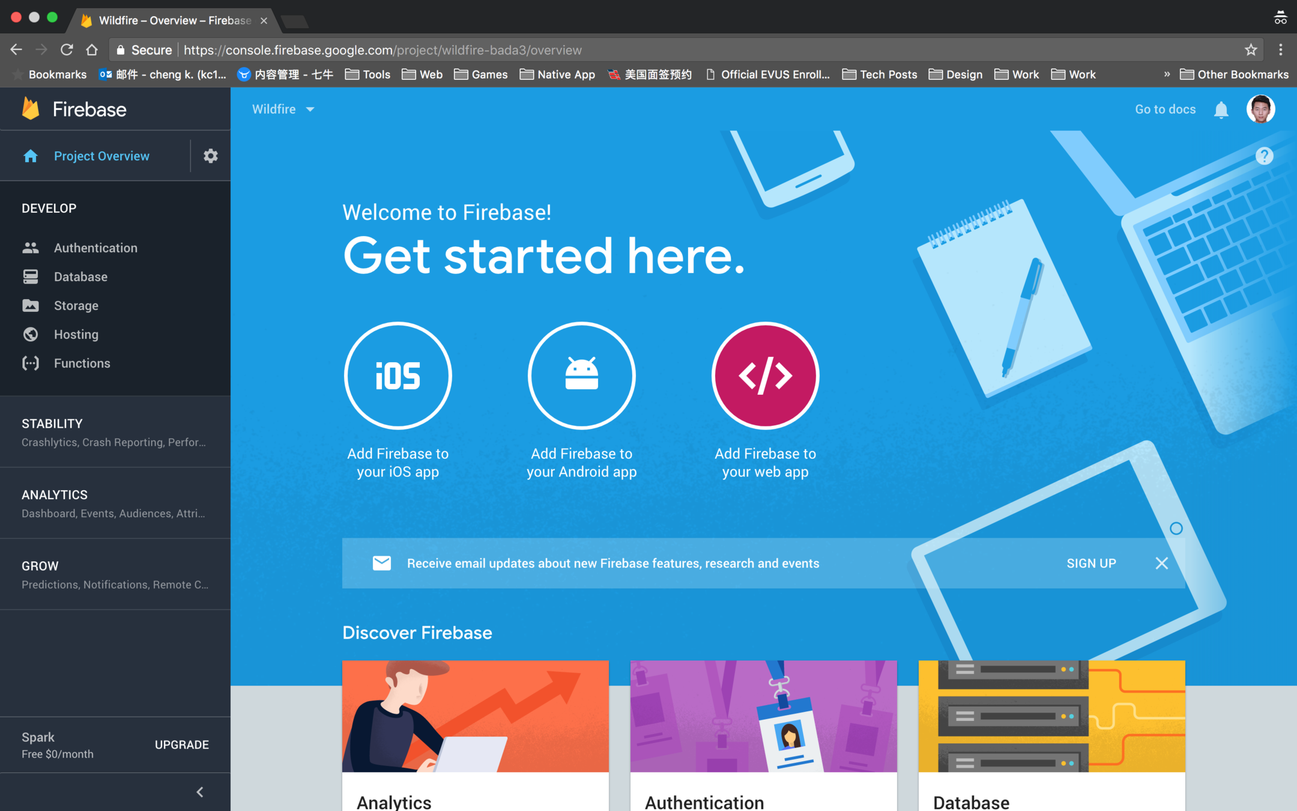Click the SIGN UP button
1297x811 pixels.
[1091, 563]
